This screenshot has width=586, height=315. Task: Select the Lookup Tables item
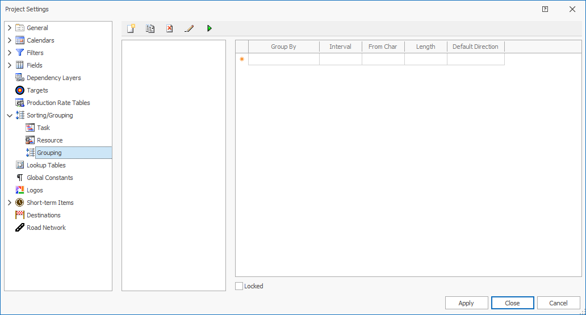coord(46,165)
